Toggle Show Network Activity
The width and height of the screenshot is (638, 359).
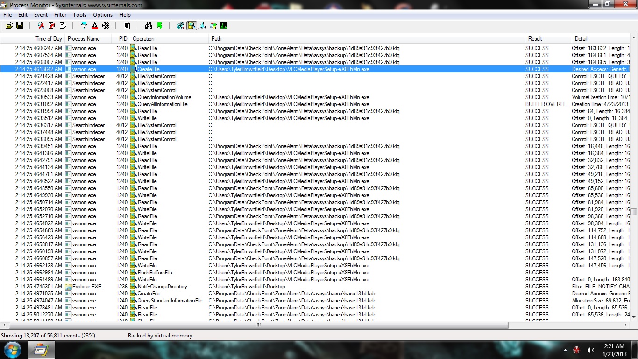(x=202, y=26)
